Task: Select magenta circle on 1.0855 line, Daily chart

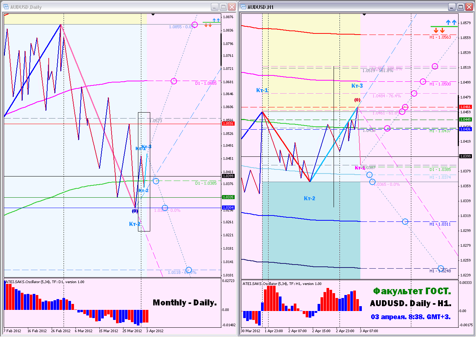Action: tap(194, 25)
